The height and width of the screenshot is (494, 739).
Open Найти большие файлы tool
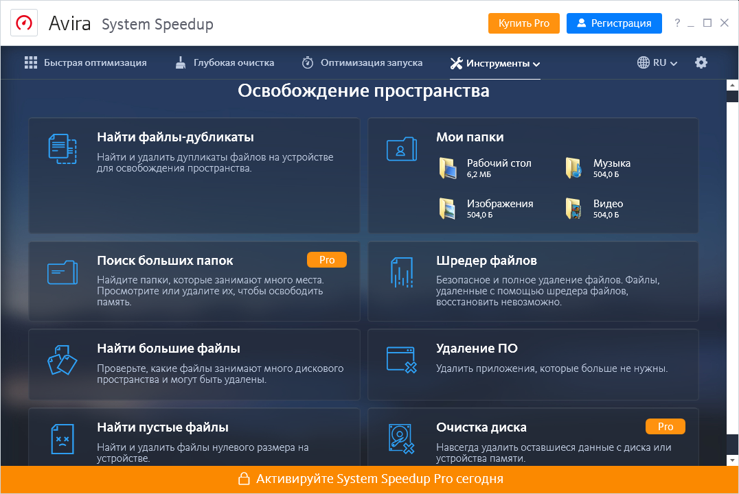click(x=194, y=364)
